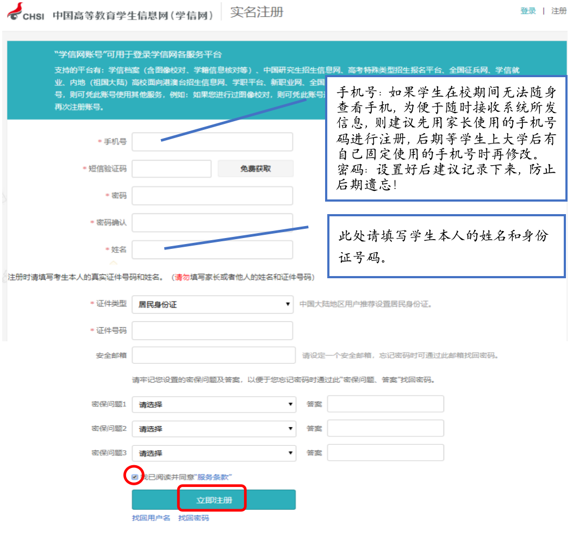573x538 pixels.
Task: Click the 证件号码 ID number field
Action: coord(212,330)
